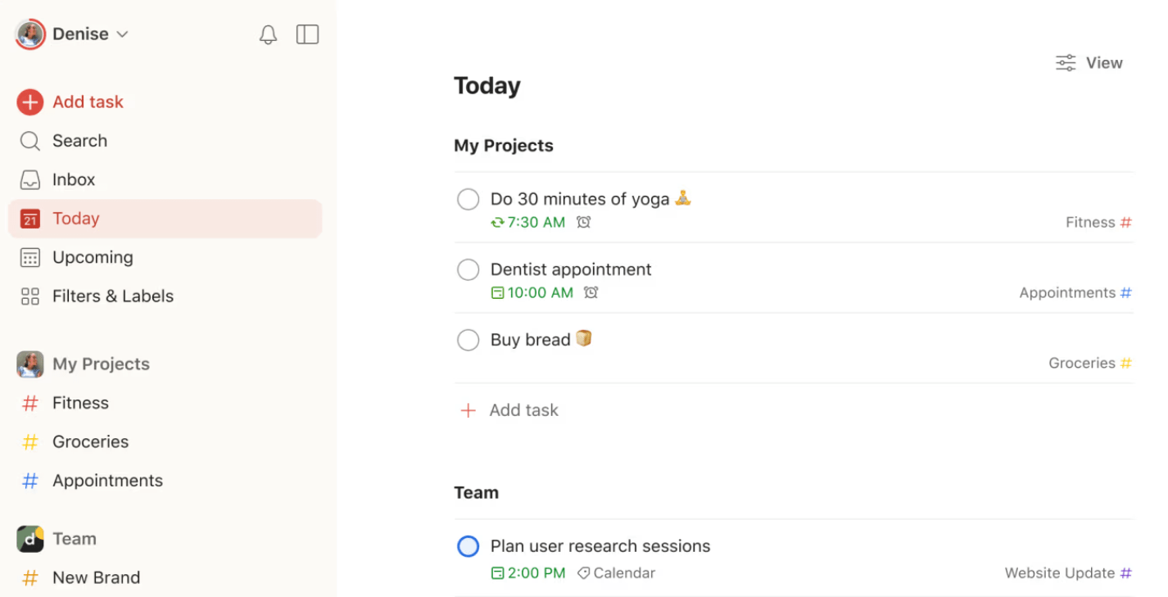Viewport: 1168px width, 597px height.
Task: Click the notification bell icon
Action: click(268, 34)
